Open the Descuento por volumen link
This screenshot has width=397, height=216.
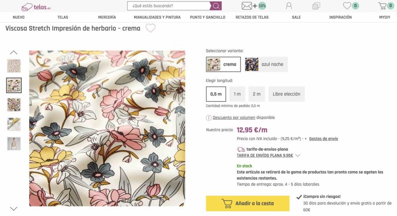click(x=234, y=118)
